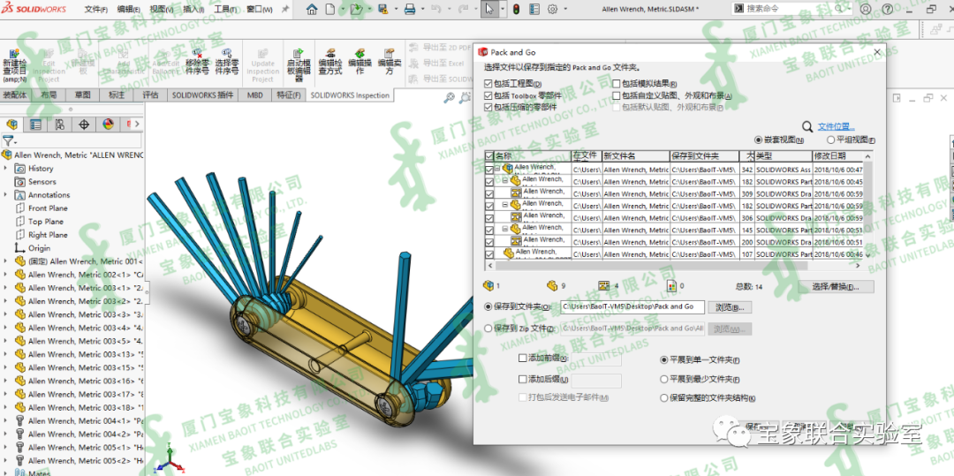The width and height of the screenshot is (954, 476).
Task: Open the FeatureManager design tree tab icon
Action: (11, 125)
